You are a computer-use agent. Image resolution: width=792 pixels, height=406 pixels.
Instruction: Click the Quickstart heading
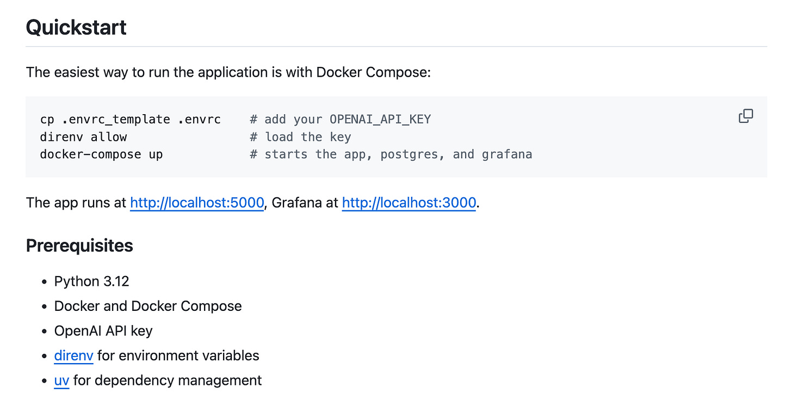(x=76, y=27)
